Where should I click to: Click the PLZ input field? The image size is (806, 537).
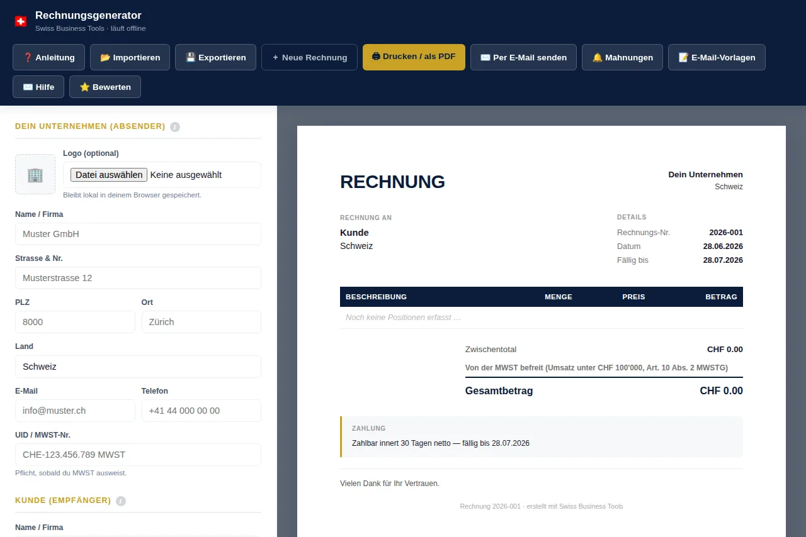pyautogui.click(x=75, y=322)
